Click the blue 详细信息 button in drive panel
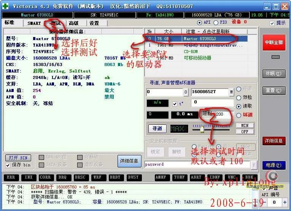Viewport: 291px width, 211px height. tap(129, 161)
